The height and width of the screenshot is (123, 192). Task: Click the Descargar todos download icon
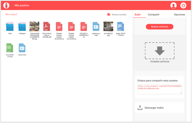pyautogui.click(x=140, y=107)
